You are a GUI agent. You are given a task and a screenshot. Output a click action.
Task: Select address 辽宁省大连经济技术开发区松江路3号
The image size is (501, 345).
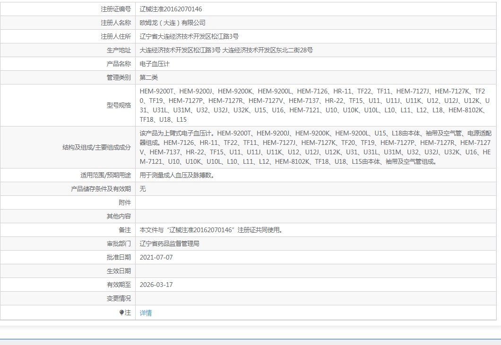coord(189,36)
